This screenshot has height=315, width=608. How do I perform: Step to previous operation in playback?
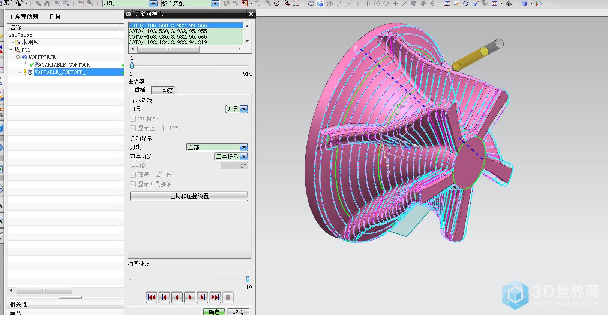164,297
